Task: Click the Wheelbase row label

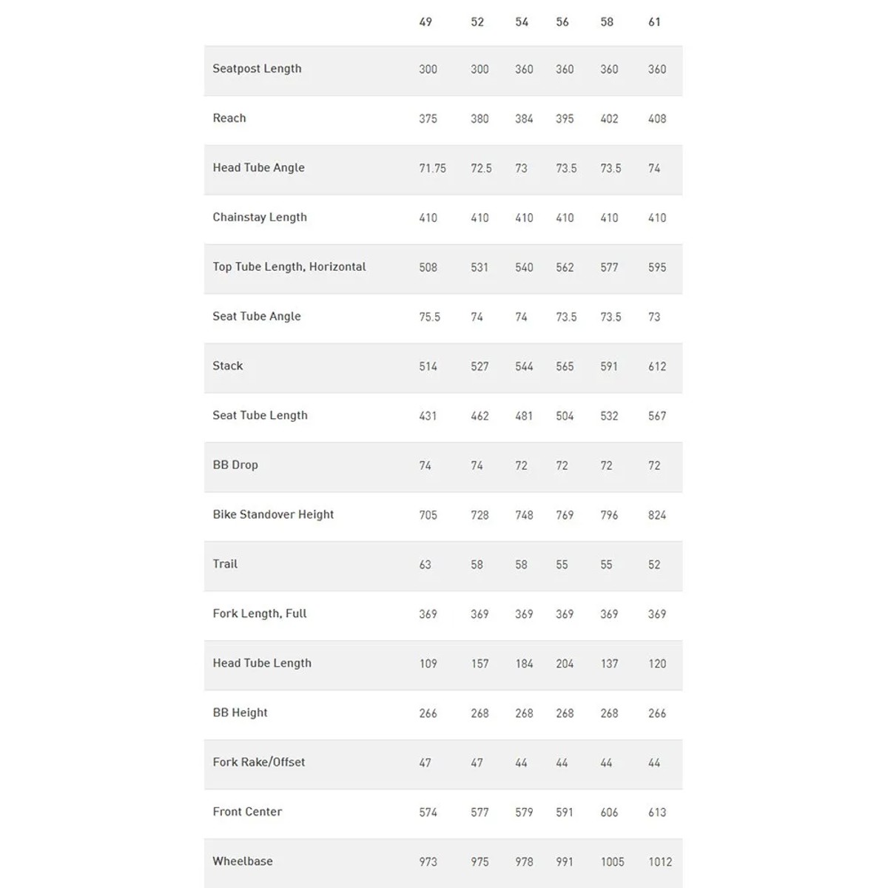Action: coord(243,862)
